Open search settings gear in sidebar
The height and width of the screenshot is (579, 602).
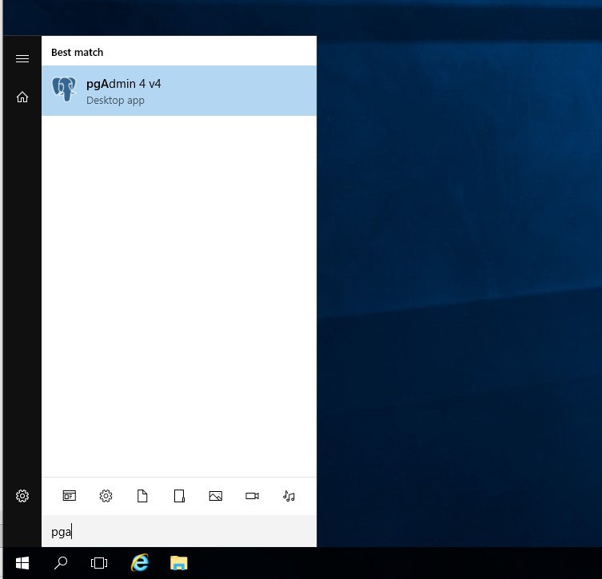pos(22,496)
